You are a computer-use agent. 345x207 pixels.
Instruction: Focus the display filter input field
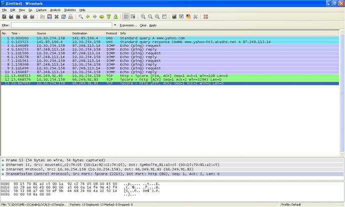pyautogui.click(x=61, y=25)
